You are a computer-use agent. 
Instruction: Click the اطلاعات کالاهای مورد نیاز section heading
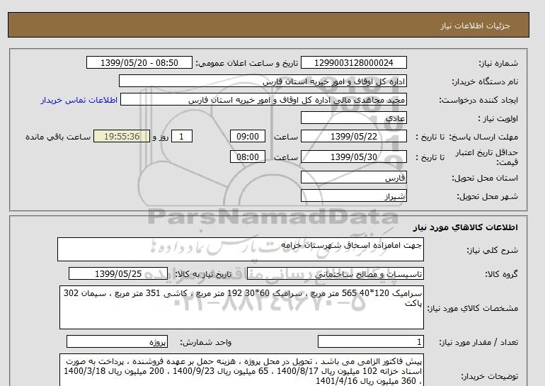pyautogui.click(x=466, y=227)
